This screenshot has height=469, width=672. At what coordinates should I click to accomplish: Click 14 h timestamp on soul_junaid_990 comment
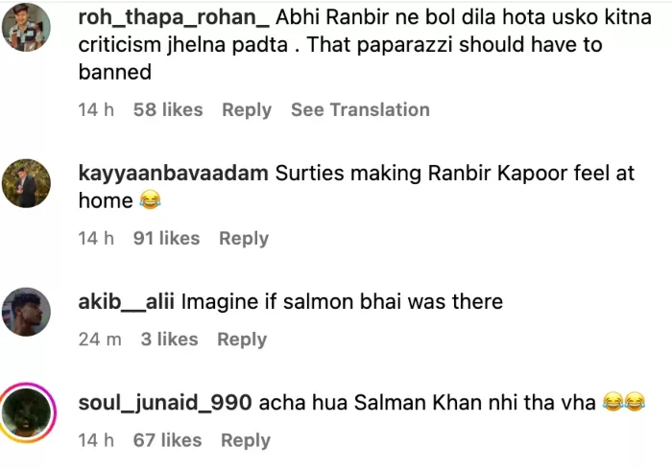tap(96, 440)
